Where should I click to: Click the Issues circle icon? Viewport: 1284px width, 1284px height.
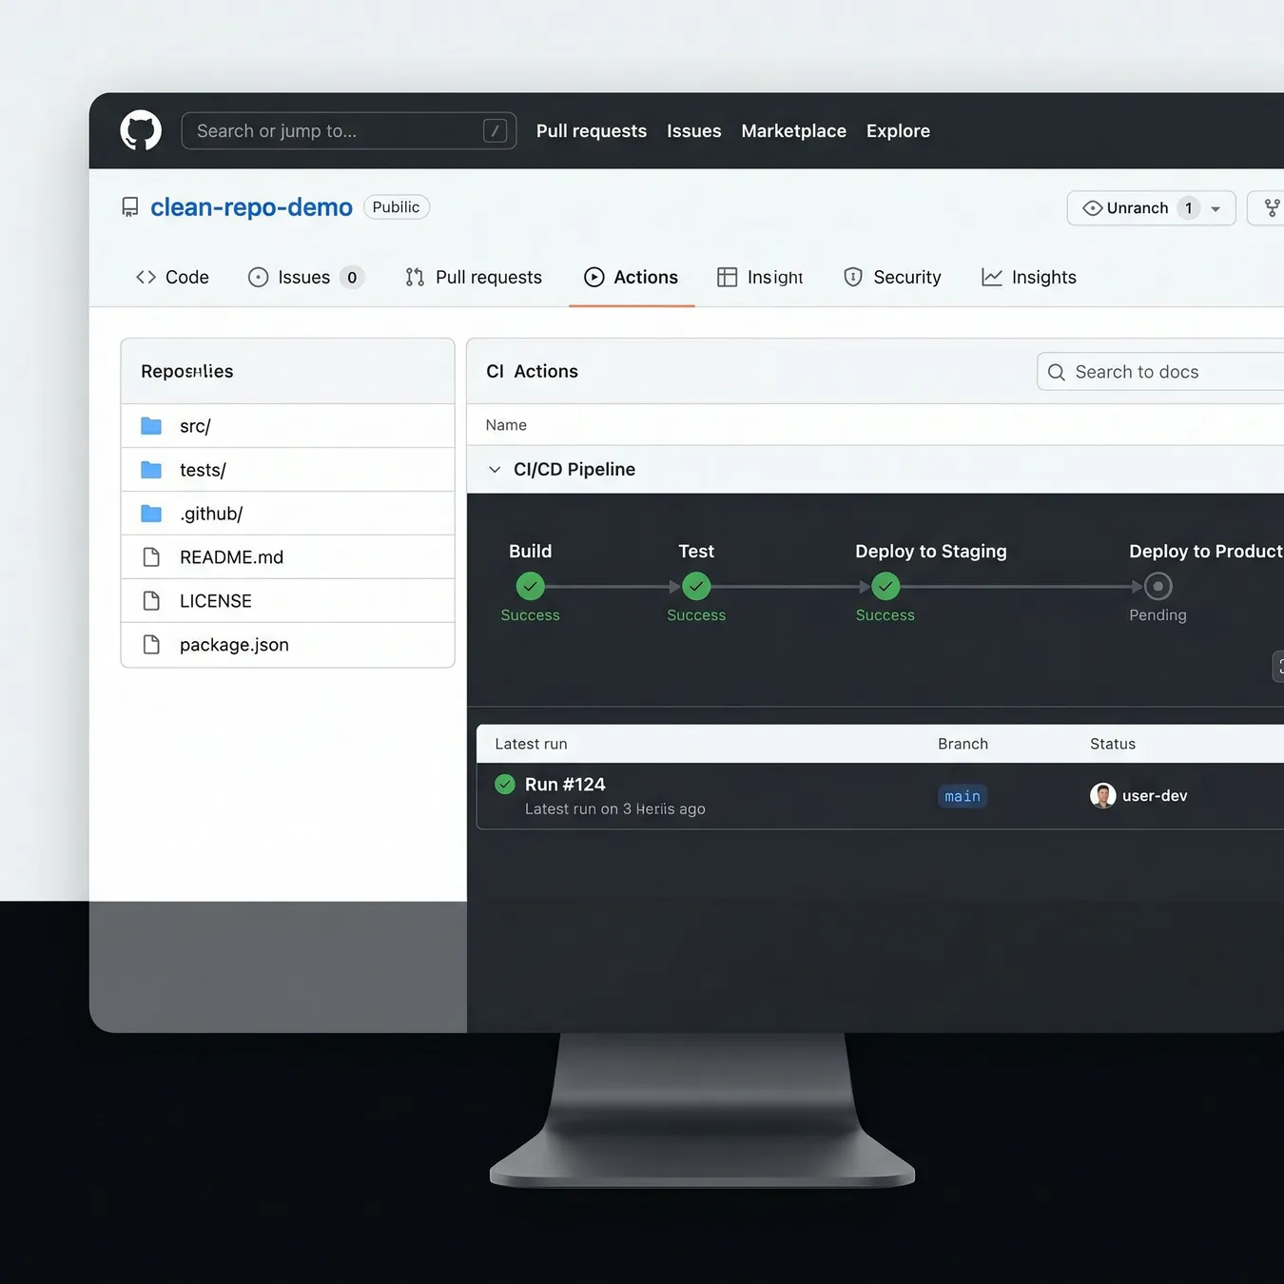point(258,277)
